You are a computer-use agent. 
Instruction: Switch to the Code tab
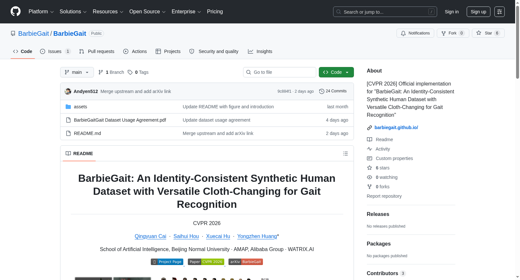23,51
